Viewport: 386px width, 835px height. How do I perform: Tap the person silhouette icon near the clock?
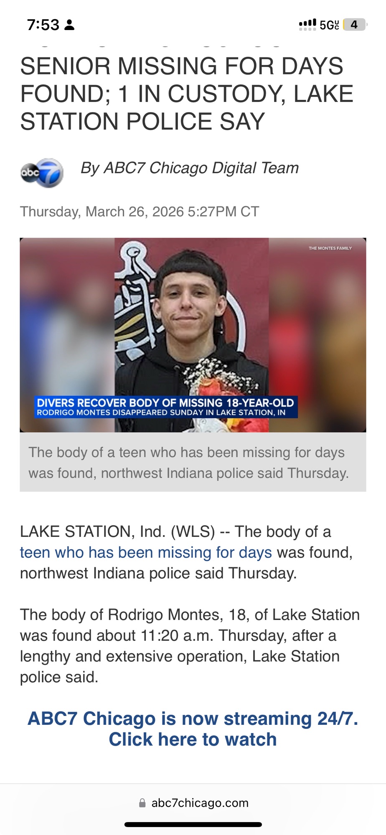70,25
